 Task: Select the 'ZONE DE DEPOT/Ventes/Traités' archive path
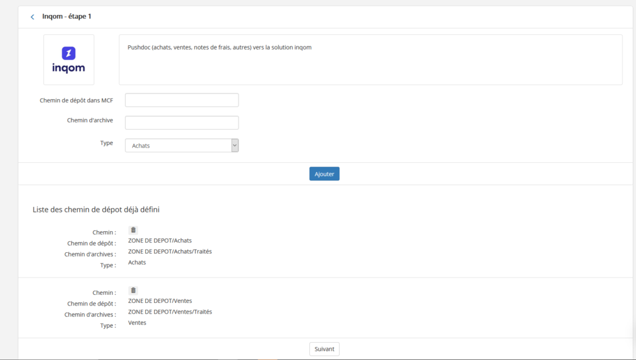[170, 312]
